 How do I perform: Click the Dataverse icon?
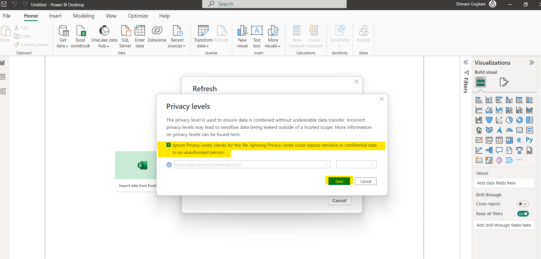(157, 31)
